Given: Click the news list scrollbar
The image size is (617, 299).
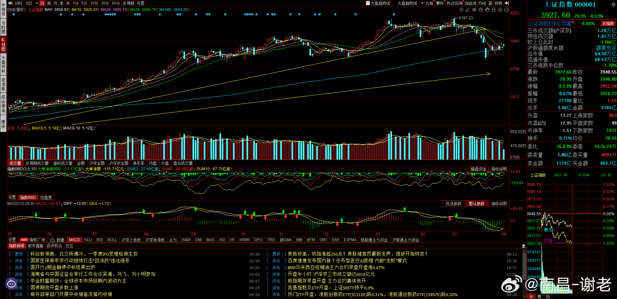Looking at the screenshot, I should [x=524, y=274].
